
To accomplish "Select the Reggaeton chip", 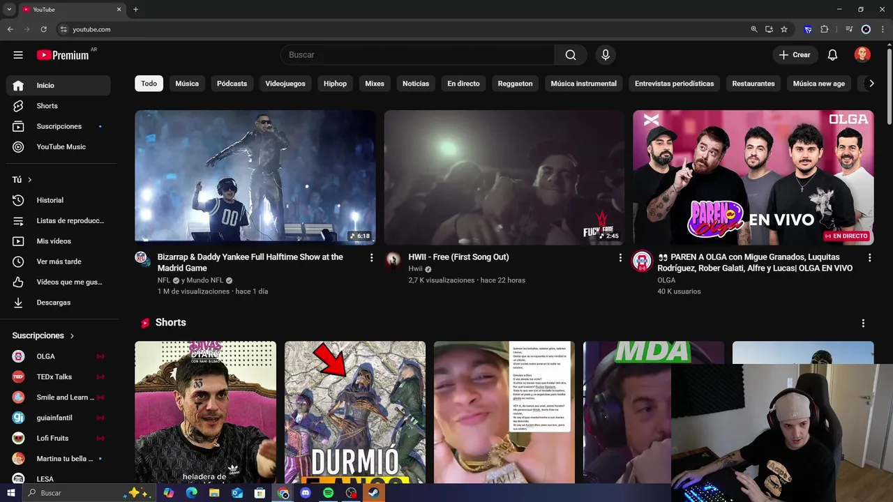I will (x=515, y=84).
